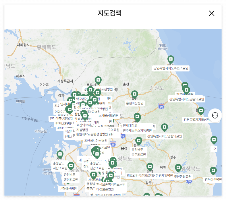Image resolution: width=226 pixels, height=200 pixels.
Task: Click the marker pin above +2 label
Action: (x=214, y=140)
